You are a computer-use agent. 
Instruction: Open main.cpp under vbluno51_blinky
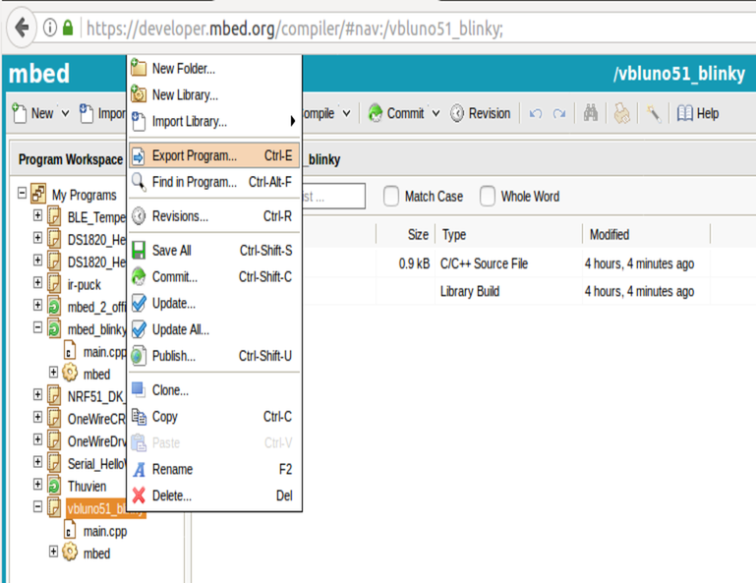pyautogui.click(x=105, y=532)
